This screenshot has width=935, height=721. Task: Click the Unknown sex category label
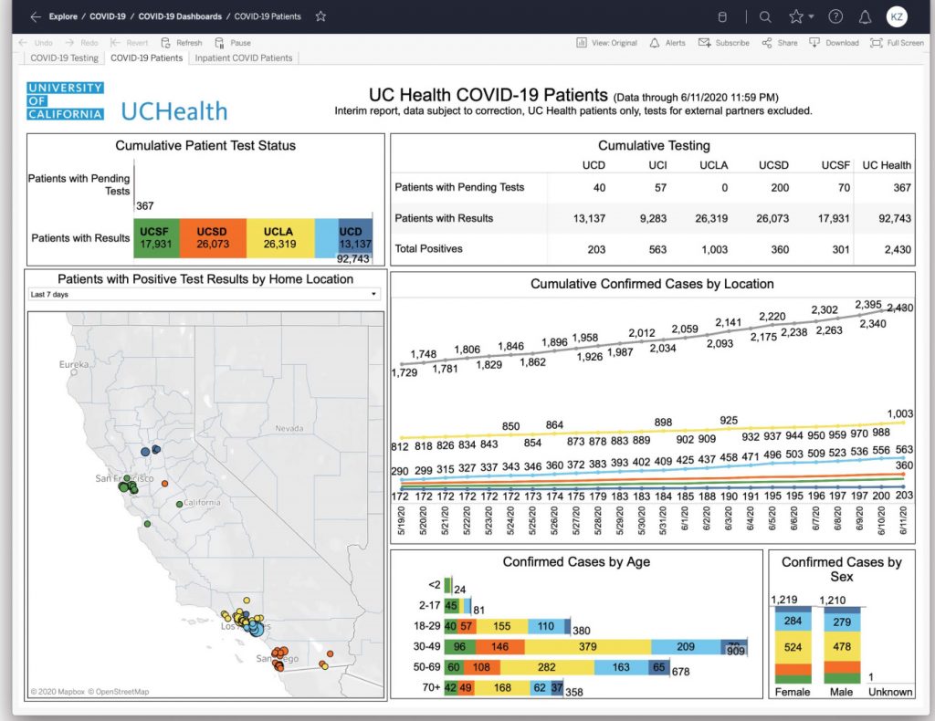point(890,692)
